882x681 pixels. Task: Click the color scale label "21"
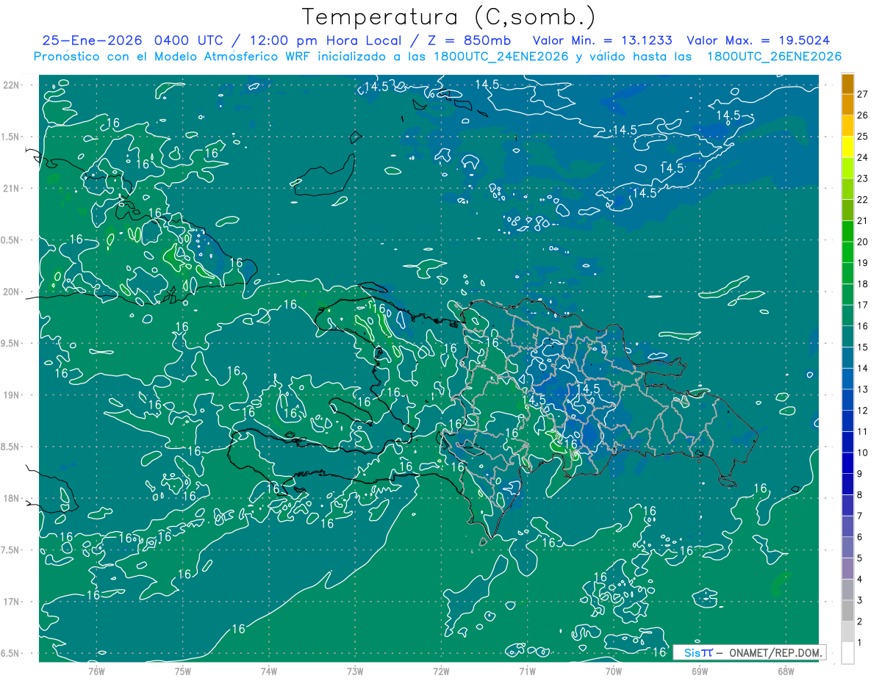coord(862,220)
